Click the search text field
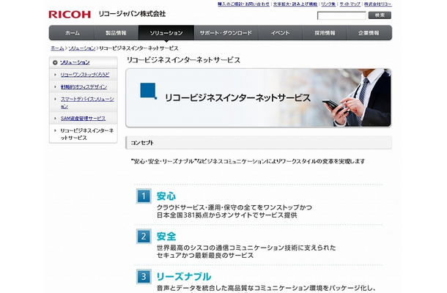The width and height of the screenshot is (447, 293). click(341, 15)
